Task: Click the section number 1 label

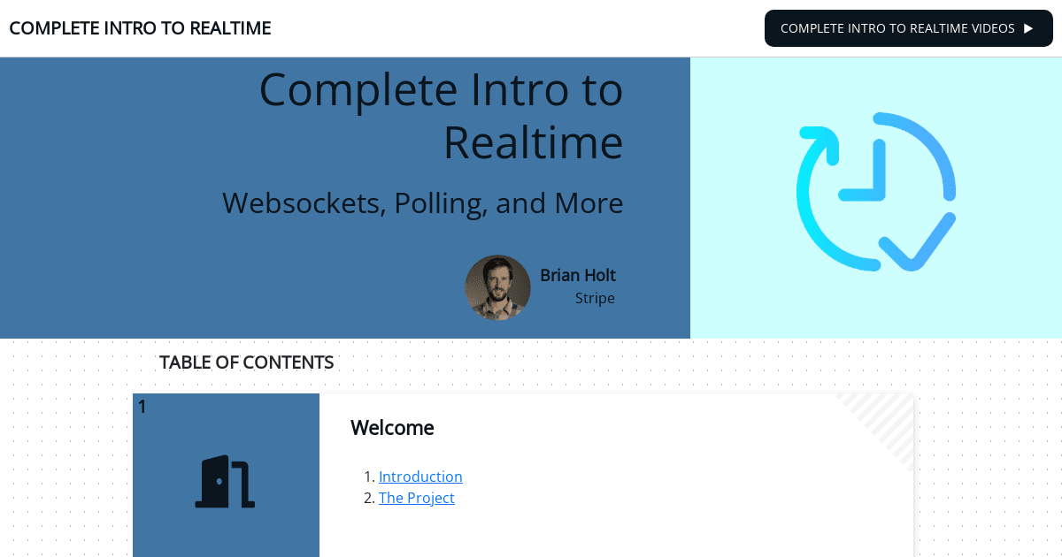Action: point(142,407)
